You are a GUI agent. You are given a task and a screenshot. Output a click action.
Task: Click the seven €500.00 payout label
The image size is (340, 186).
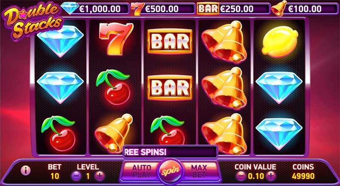click(x=163, y=9)
